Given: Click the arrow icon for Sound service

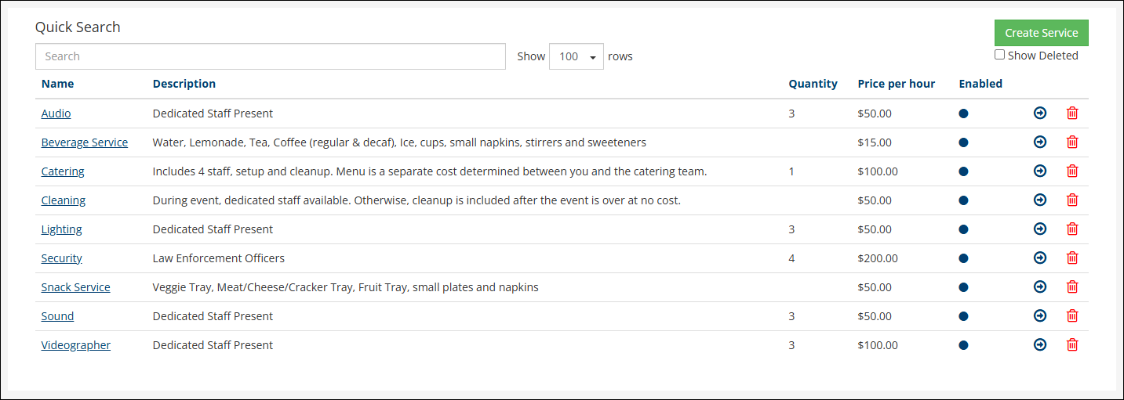Looking at the screenshot, I should coord(1040,316).
